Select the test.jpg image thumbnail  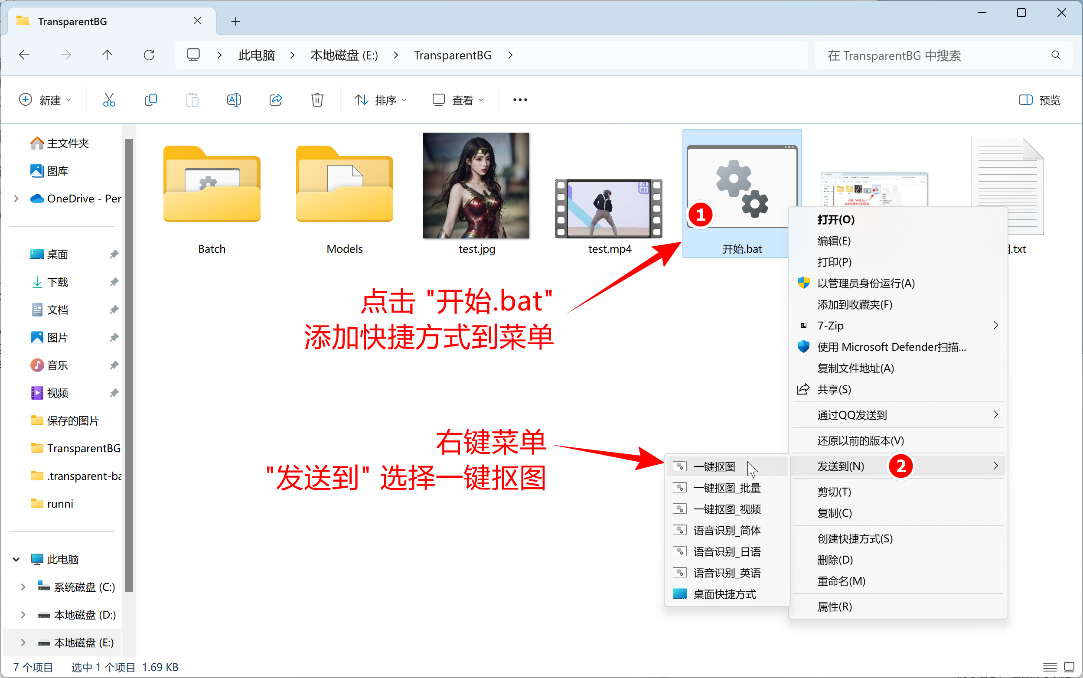point(476,186)
